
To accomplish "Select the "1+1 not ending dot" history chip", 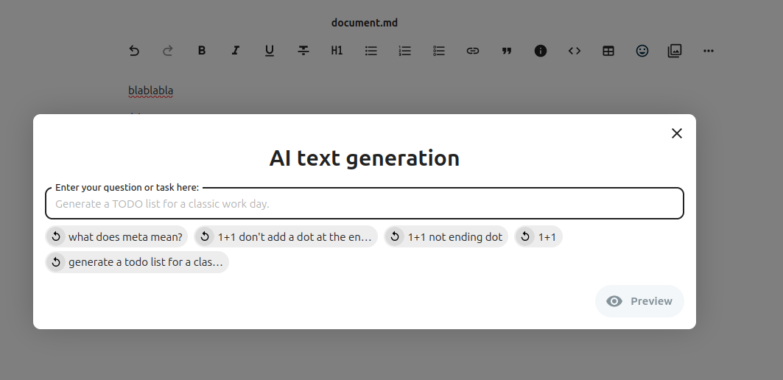I will pyautogui.click(x=446, y=236).
